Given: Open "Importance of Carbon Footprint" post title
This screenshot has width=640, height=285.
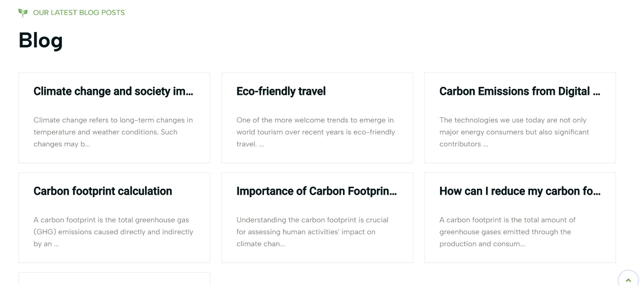Looking at the screenshot, I should 317,191.
